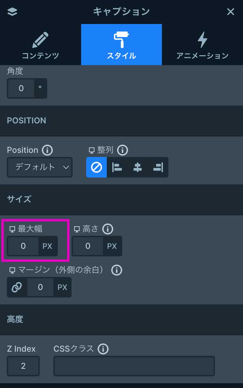This screenshot has height=388, width=243.
Task: Change the 高さ PX unit
Action: coord(112,246)
